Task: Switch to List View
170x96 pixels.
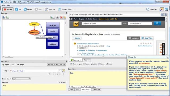Action: coord(134,38)
